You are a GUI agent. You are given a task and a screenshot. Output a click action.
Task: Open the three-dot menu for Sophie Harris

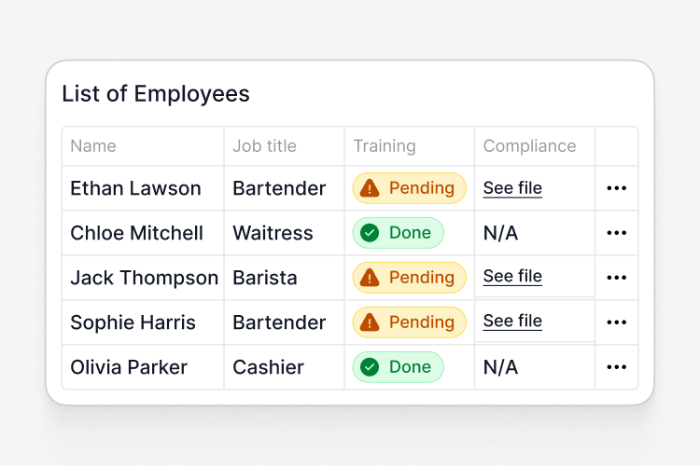(x=617, y=322)
